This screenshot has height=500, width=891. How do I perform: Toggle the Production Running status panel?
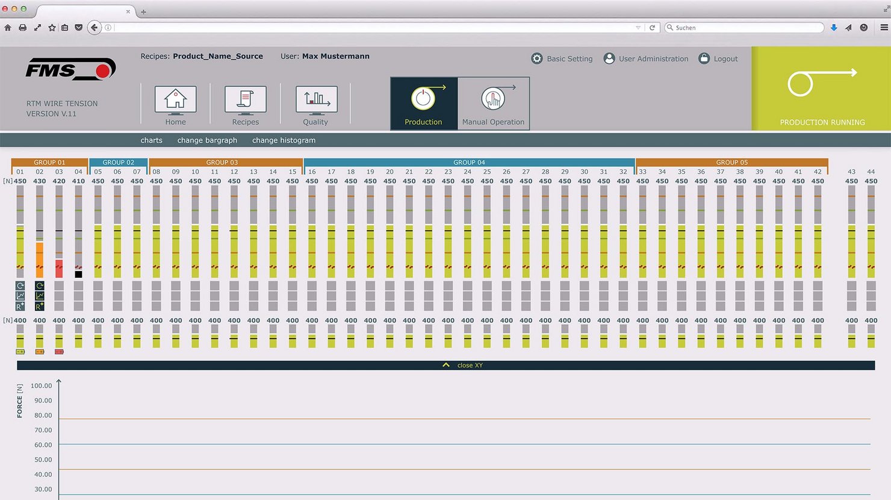click(x=821, y=89)
